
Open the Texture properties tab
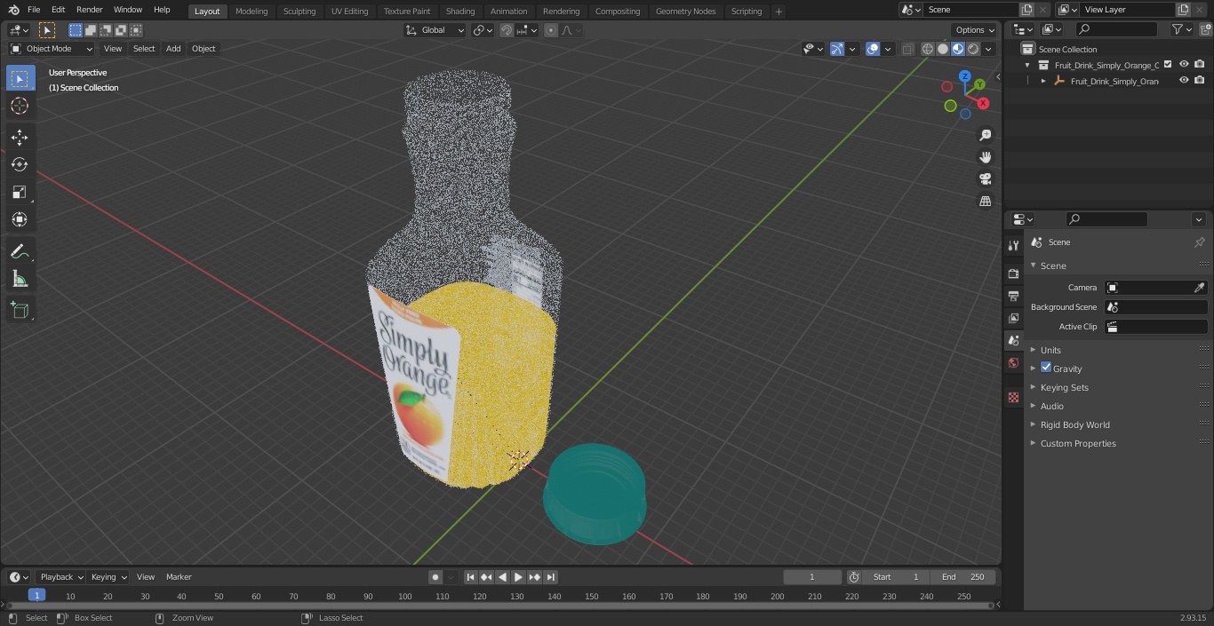[x=1013, y=397]
